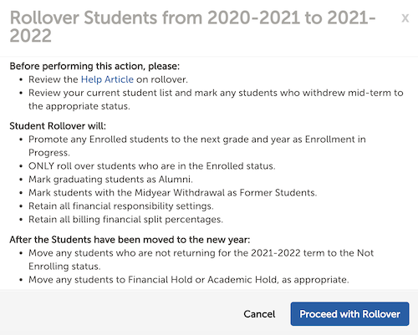Click the 'Student Rollover will:' heading
The height and width of the screenshot is (335, 418).
(x=58, y=126)
